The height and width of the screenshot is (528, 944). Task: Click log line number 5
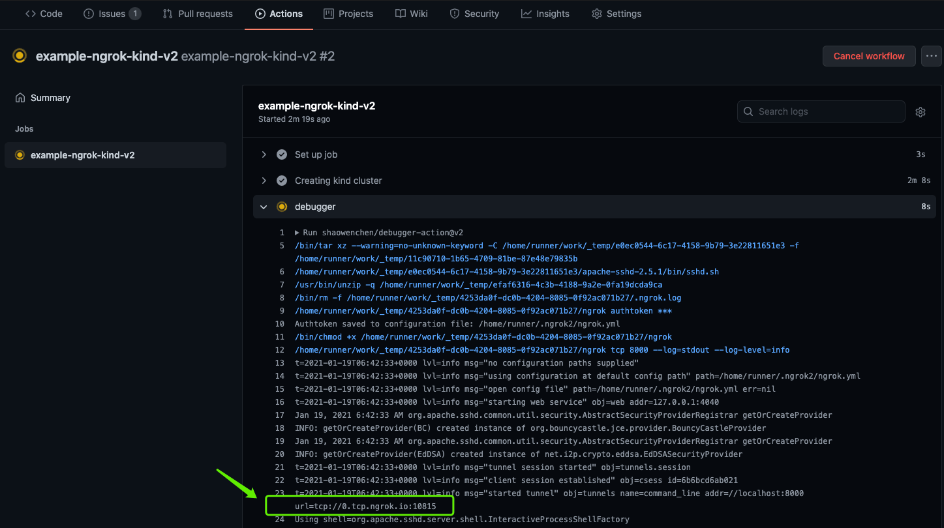coord(282,246)
